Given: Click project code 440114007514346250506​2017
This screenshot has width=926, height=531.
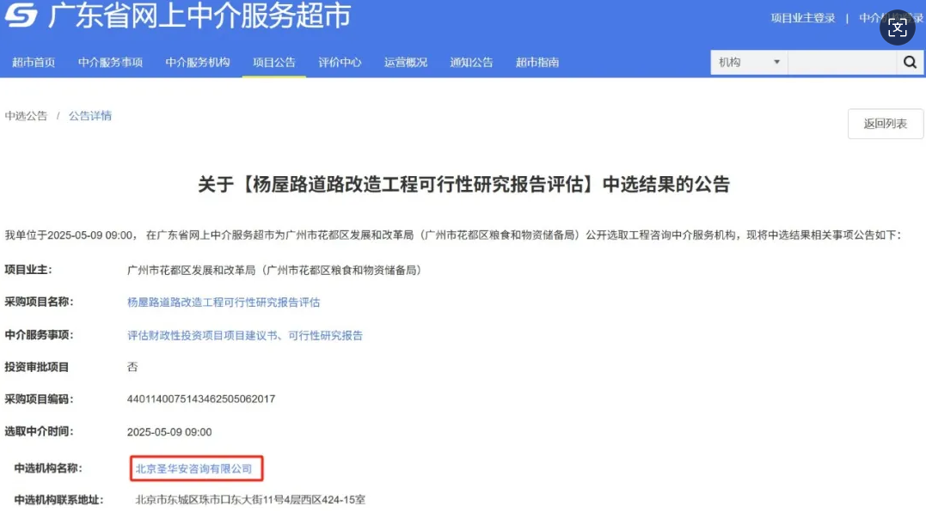Looking at the screenshot, I should tap(201, 400).
